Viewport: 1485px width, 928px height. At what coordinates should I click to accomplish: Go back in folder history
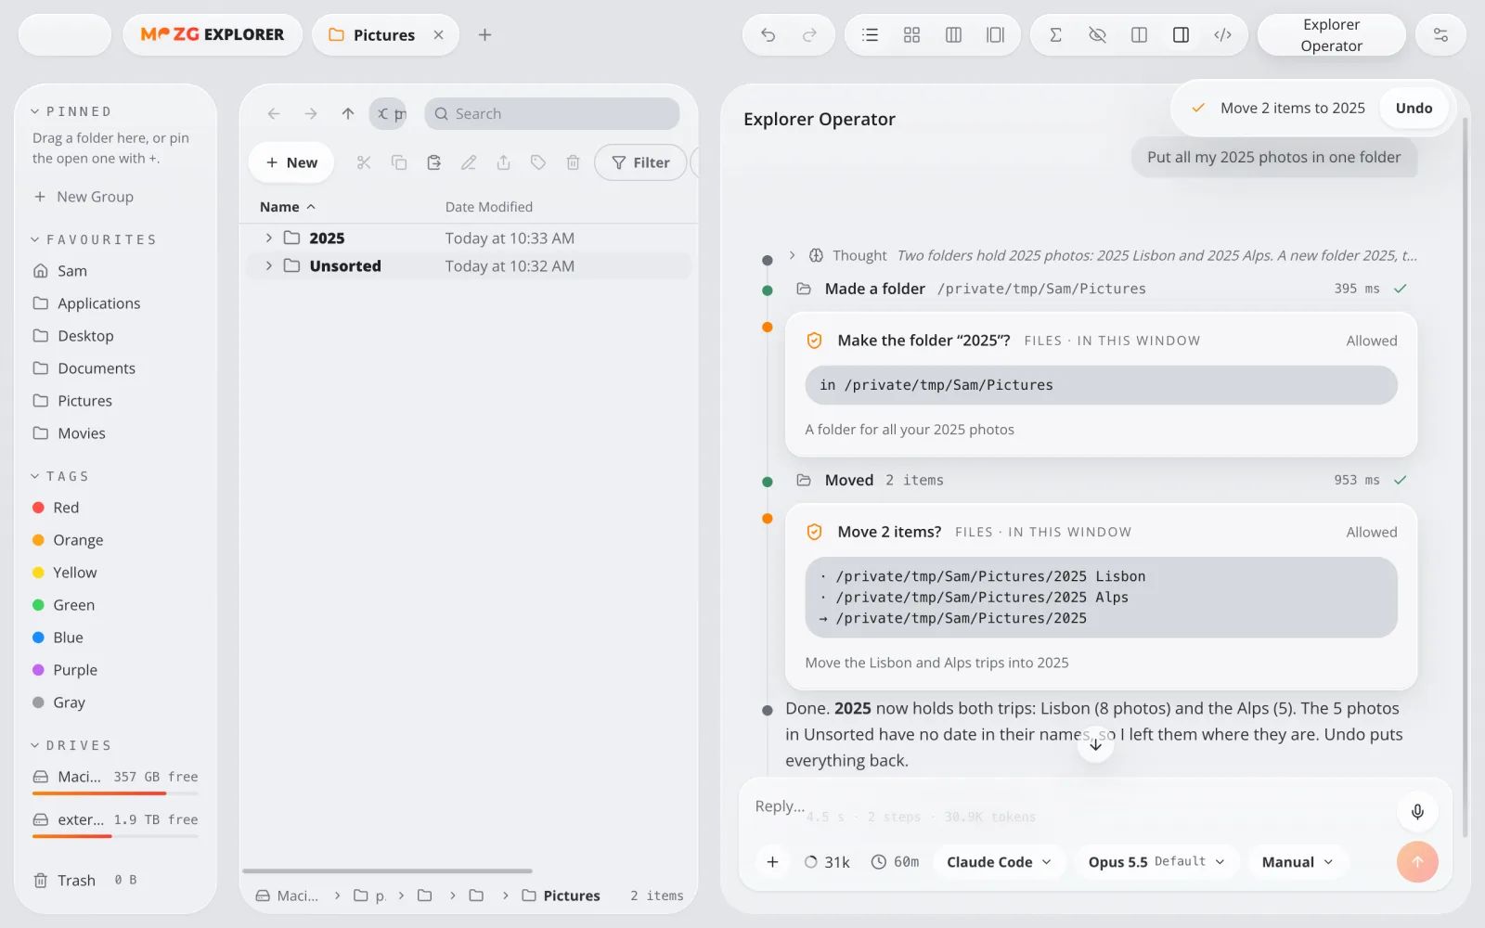(x=274, y=113)
